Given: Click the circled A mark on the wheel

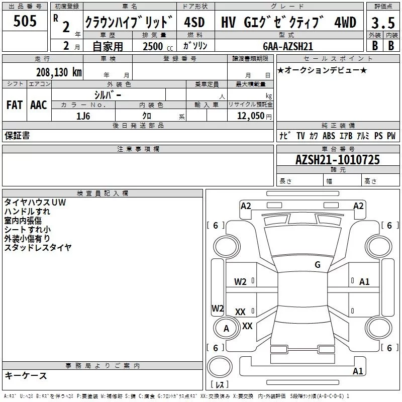Looking at the screenshot, I should pos(226,329).
